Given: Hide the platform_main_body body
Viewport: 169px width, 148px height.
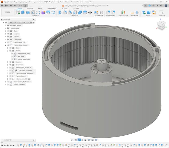Looking at the screenshot, I should click(x=12, y=54).
